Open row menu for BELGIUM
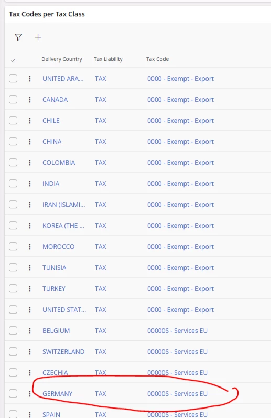Image resolution: width=271 pixels, height=418 pixels. pos(30,331)
